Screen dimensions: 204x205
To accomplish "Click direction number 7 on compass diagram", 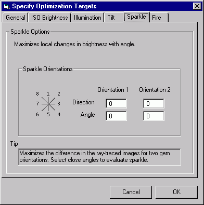I will tap(37, 104).
